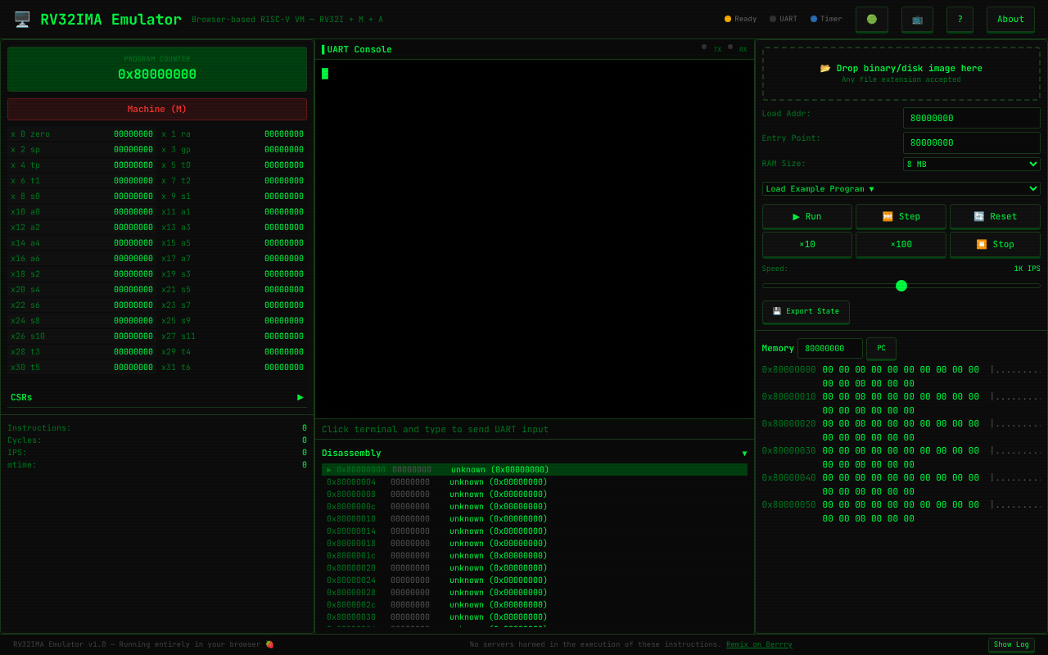
Task: Click the Load Addr input field
Action: click(x=972, y=118)
